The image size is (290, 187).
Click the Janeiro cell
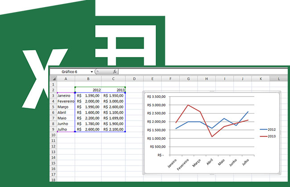click(66, 96)
